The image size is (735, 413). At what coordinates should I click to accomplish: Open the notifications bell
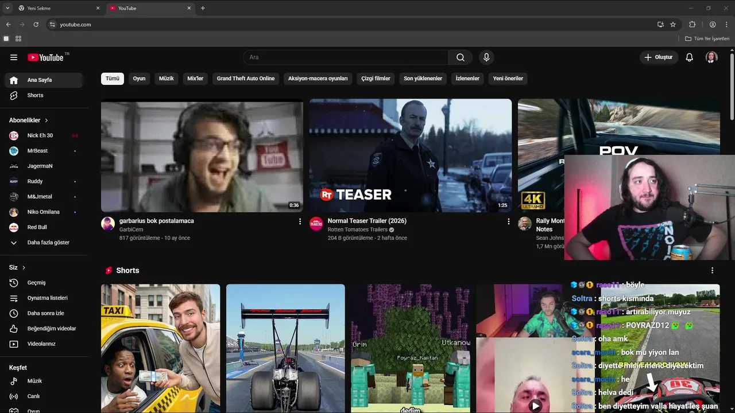[690, 57]
